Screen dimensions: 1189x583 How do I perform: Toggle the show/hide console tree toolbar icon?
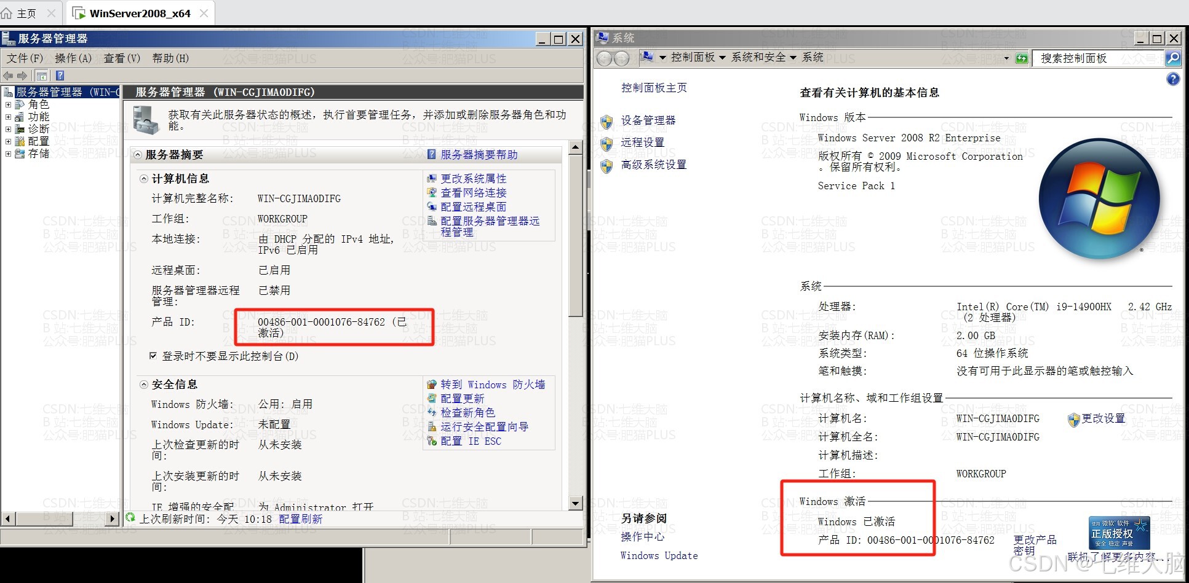(42, 76)
